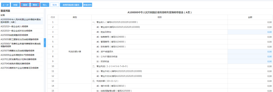Click amount cell of 管理费用 row

pyautogui.click(x=250, y=42)
